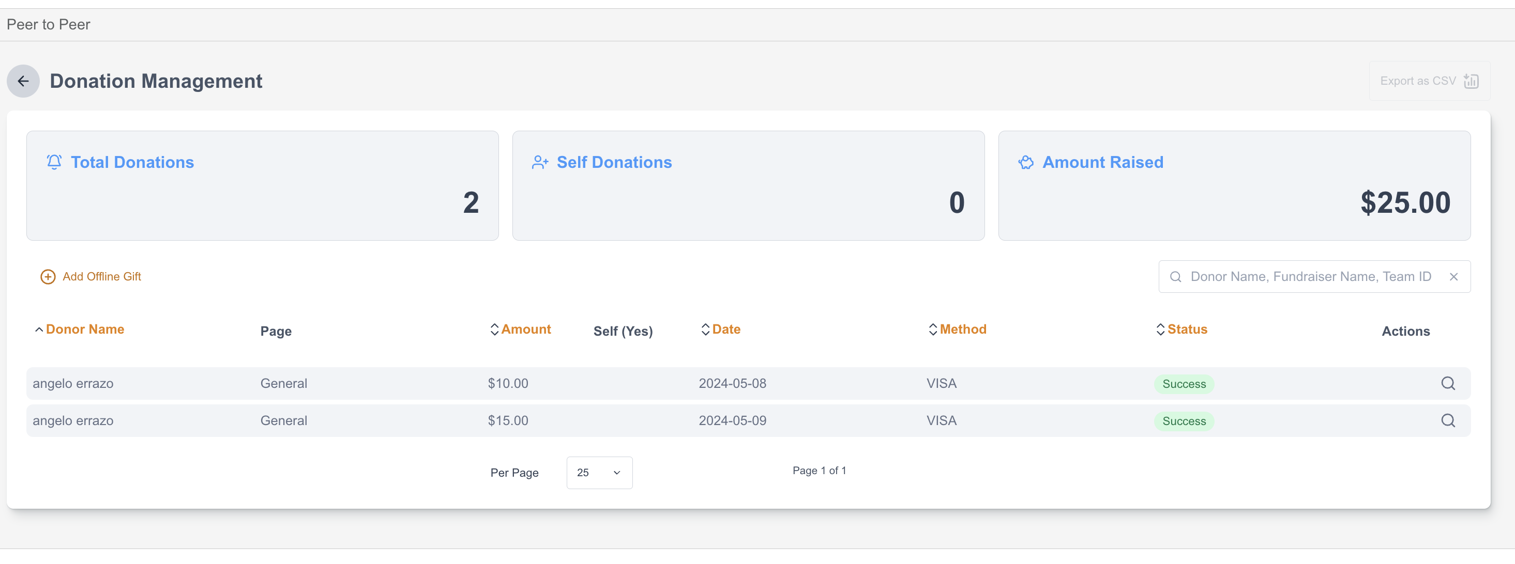Click the Total Donations bell icon
Image resolution: width=1515 pixels, height=564 pixels.
[x=54, y=162]
